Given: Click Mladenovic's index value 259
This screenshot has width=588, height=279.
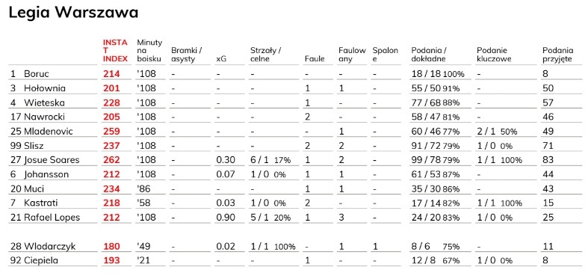Looking at the screenshot, I should pos(112,132).
